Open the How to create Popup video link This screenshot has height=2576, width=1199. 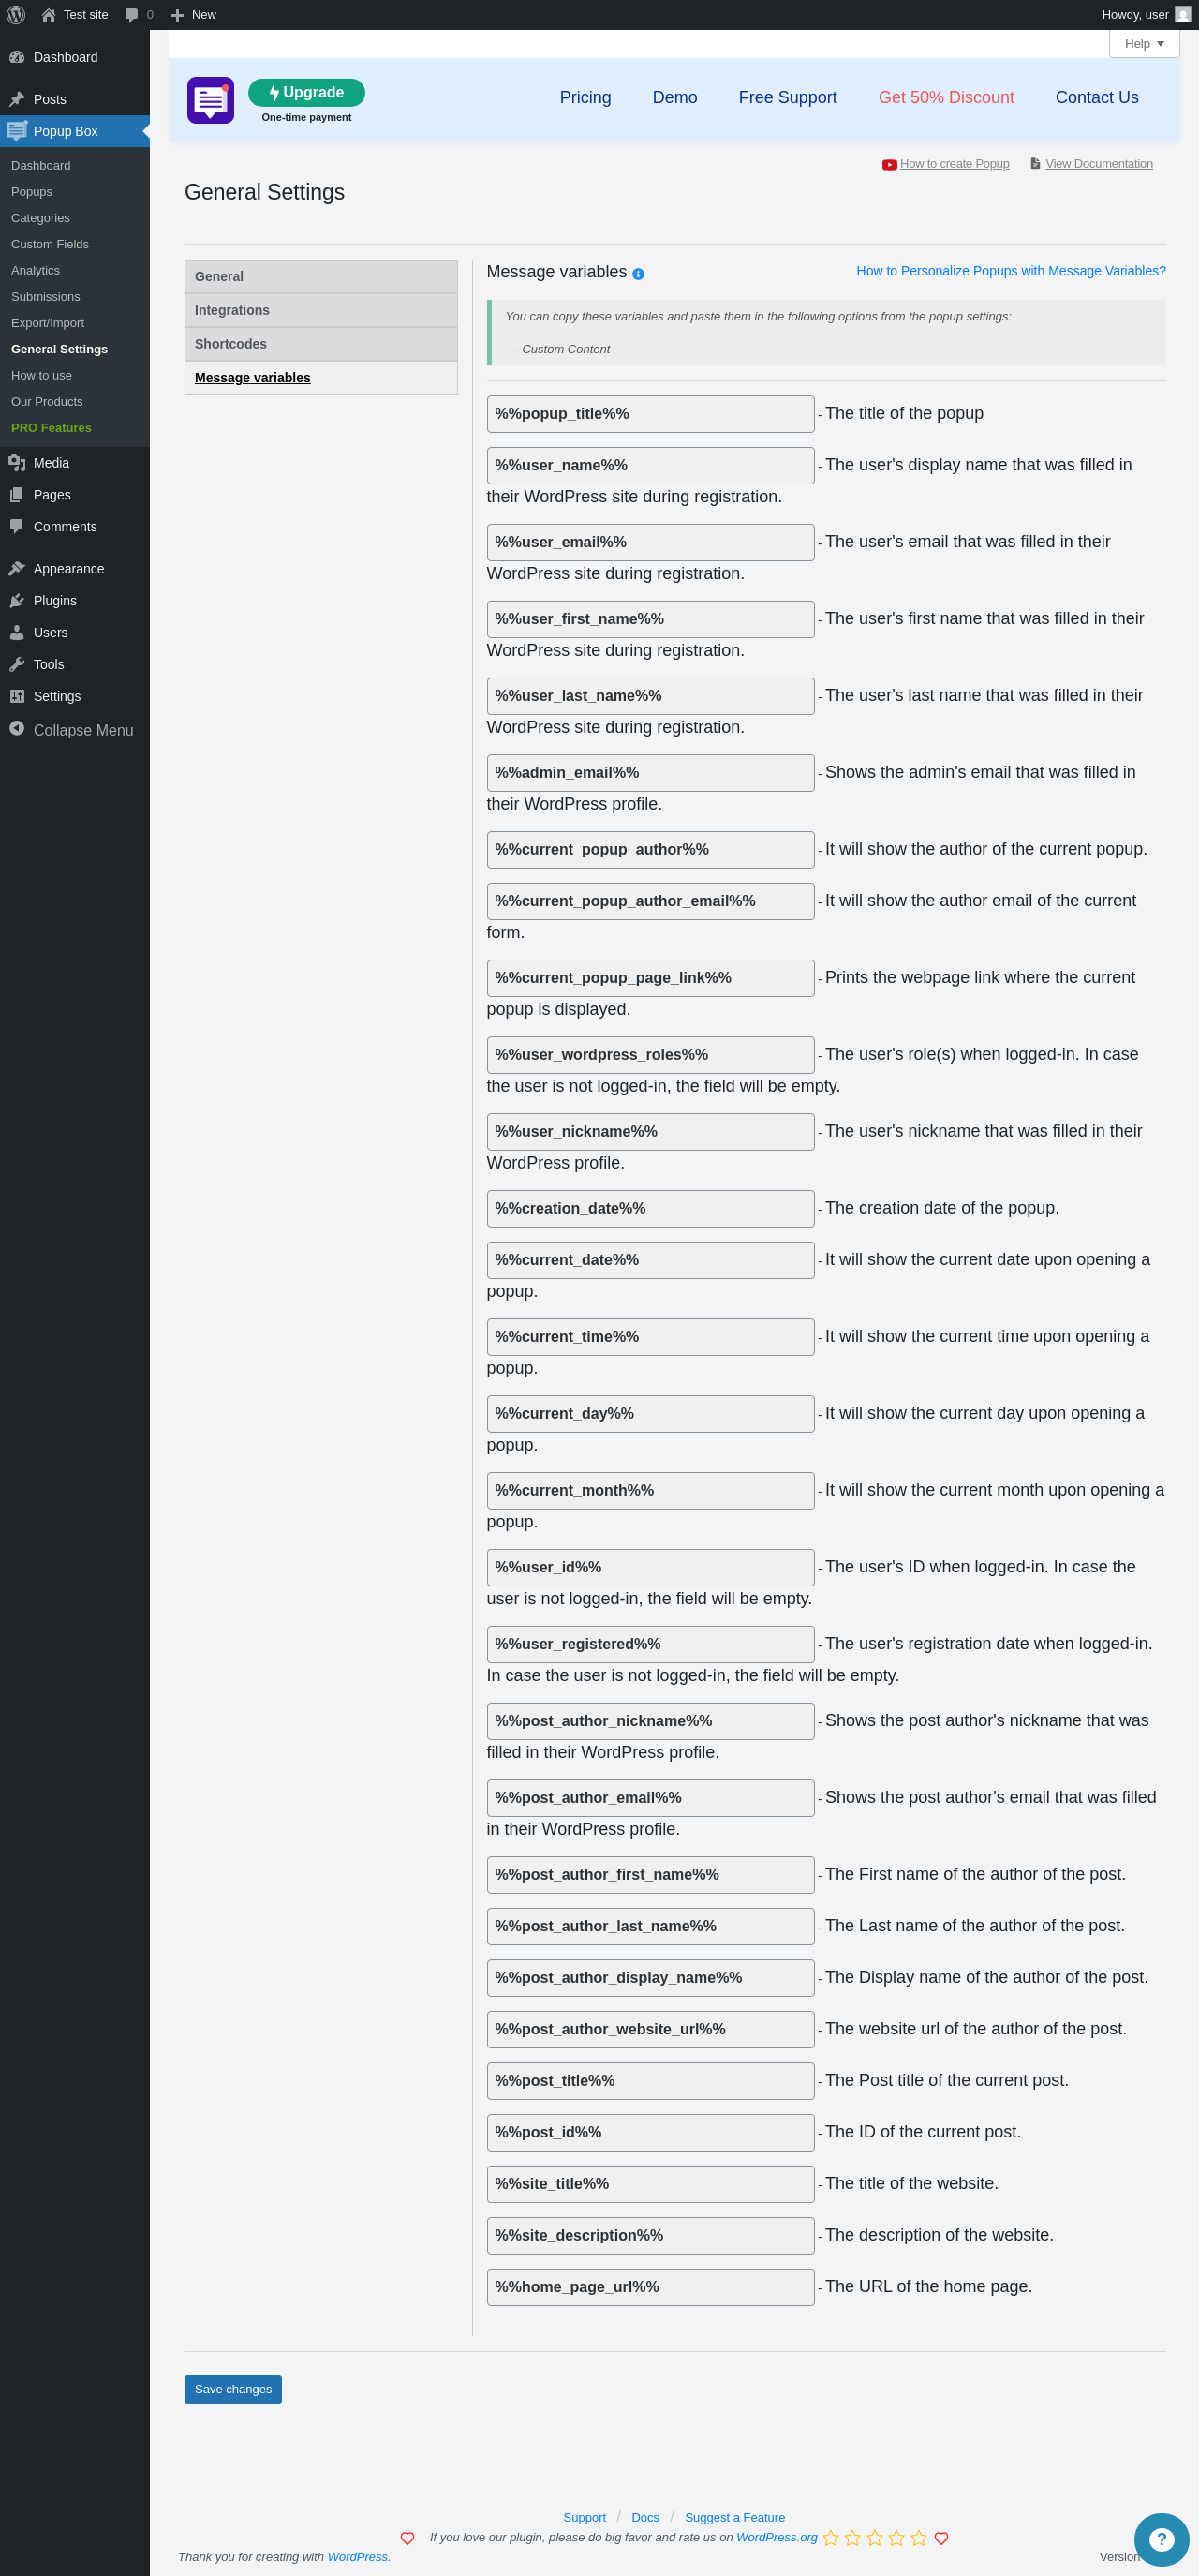pyautogui.click(x=953, y=164)
